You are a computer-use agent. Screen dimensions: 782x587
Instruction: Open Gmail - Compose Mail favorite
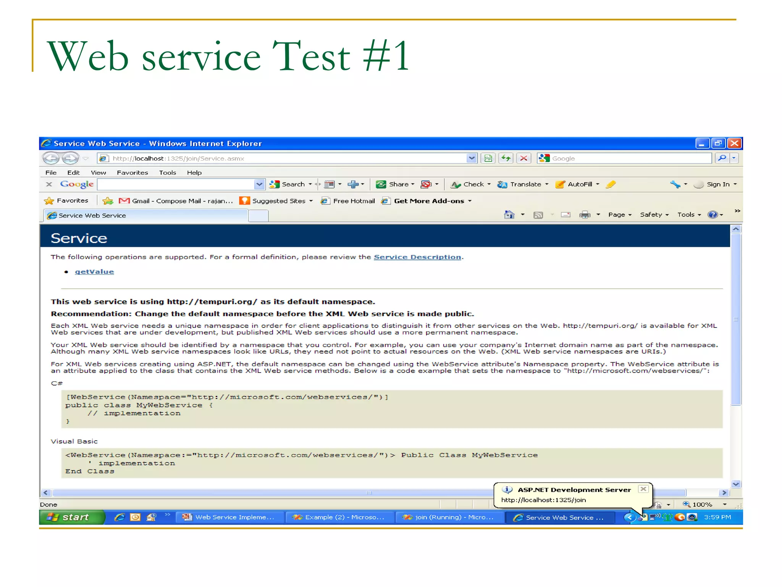pyautogui.click(x=176, y=201)
